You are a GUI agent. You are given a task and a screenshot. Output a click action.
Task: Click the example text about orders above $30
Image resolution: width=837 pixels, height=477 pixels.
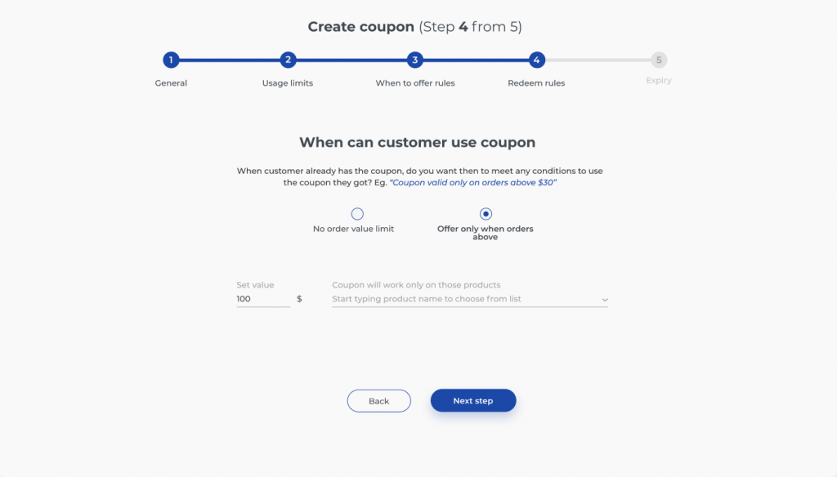(473, 182)
